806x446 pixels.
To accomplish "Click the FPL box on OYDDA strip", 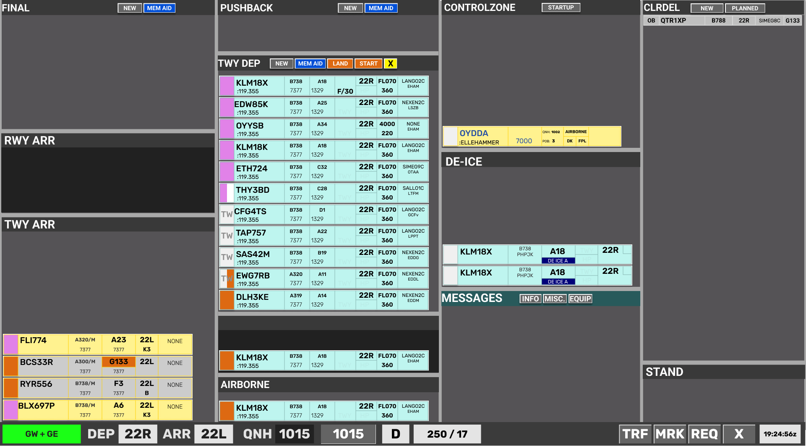I will click(x=582, y=141).
